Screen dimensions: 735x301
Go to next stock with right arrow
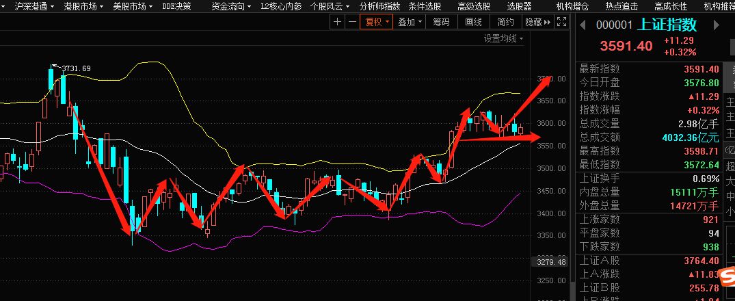tap(716, 25)
